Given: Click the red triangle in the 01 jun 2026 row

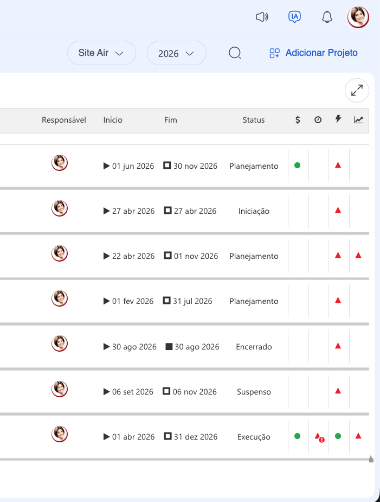Looking at the screenshot, I should (338, 165).
